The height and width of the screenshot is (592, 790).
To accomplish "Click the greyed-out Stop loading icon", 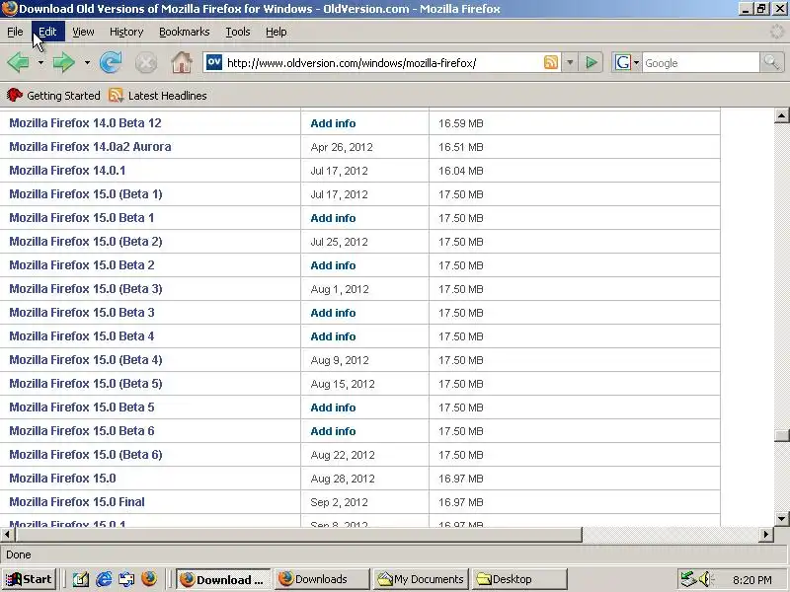I will coord(146,63).
